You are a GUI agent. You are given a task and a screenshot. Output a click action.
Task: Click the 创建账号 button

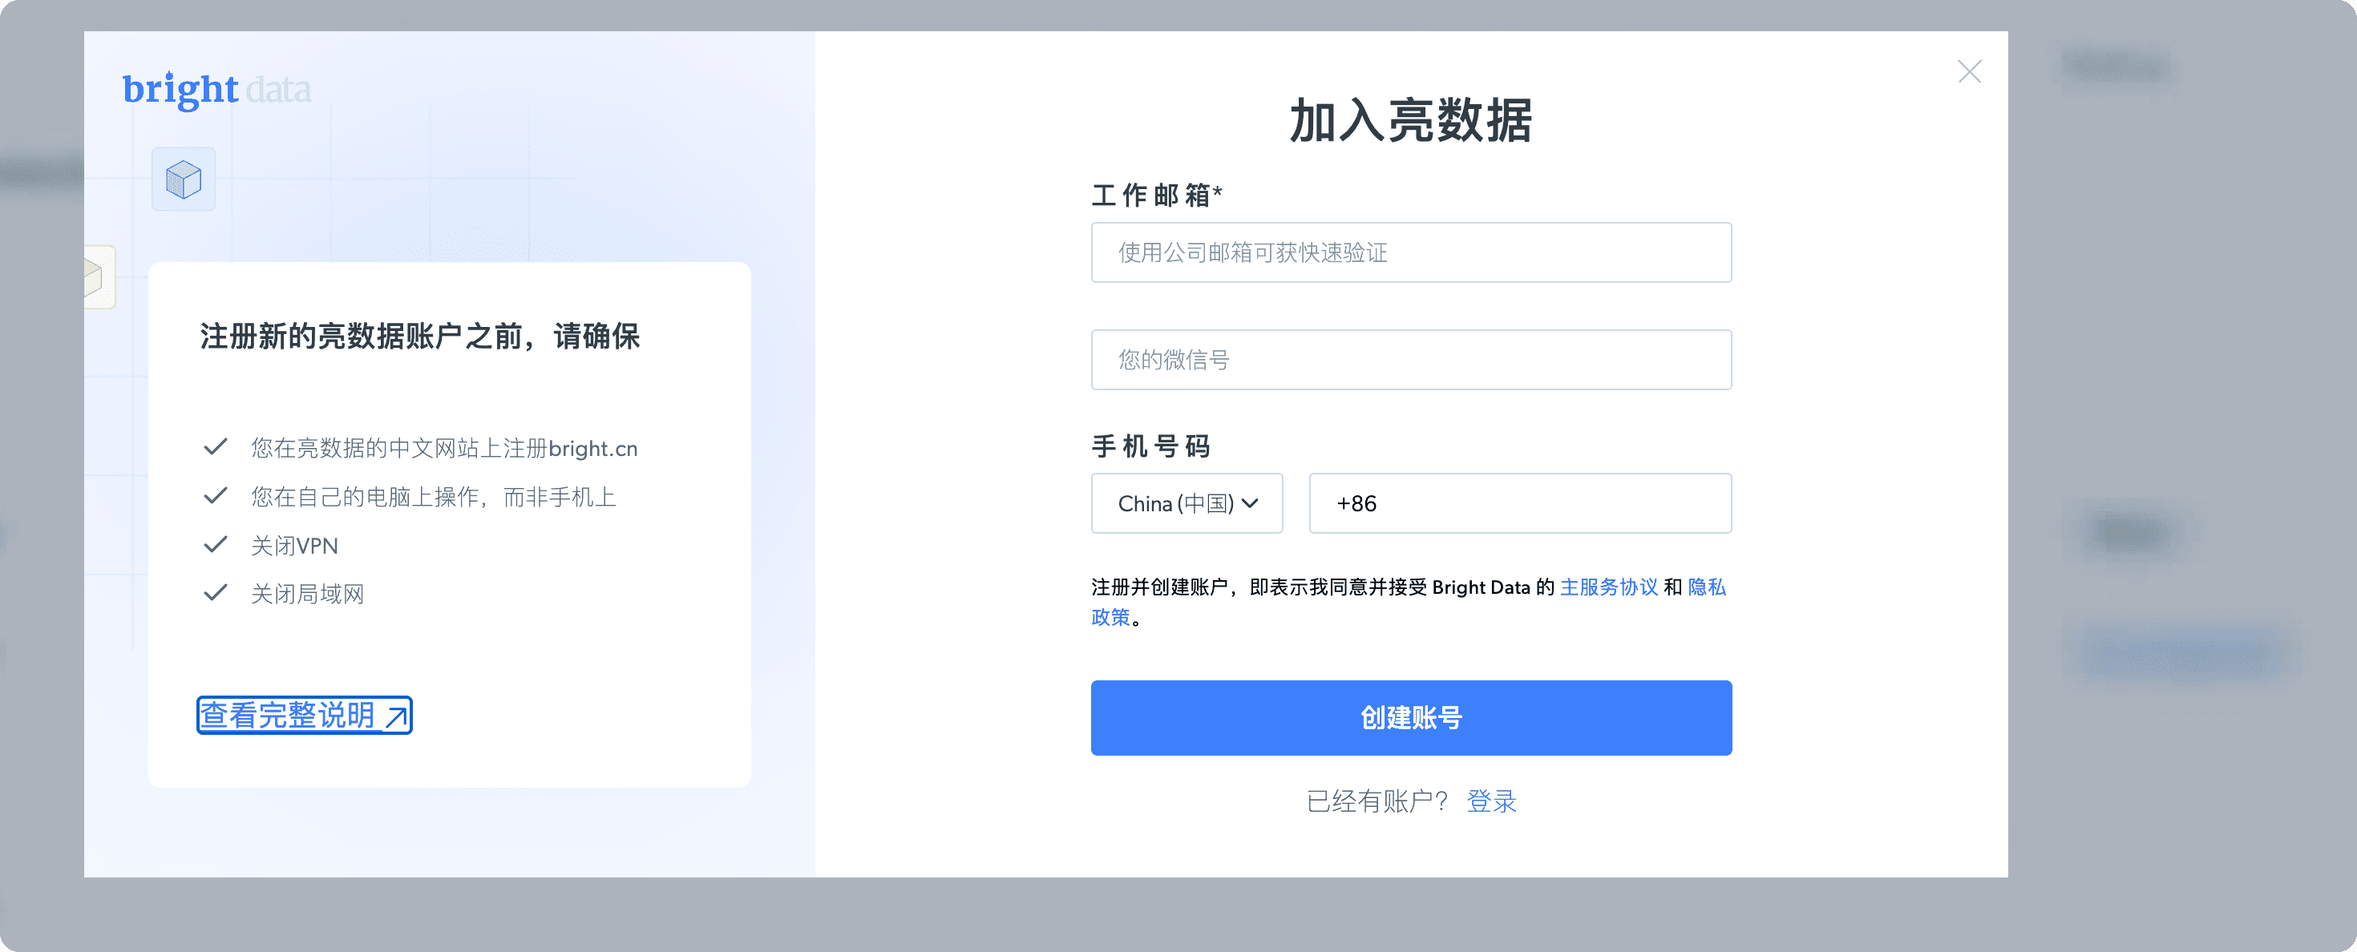(x=1411, y=718)
